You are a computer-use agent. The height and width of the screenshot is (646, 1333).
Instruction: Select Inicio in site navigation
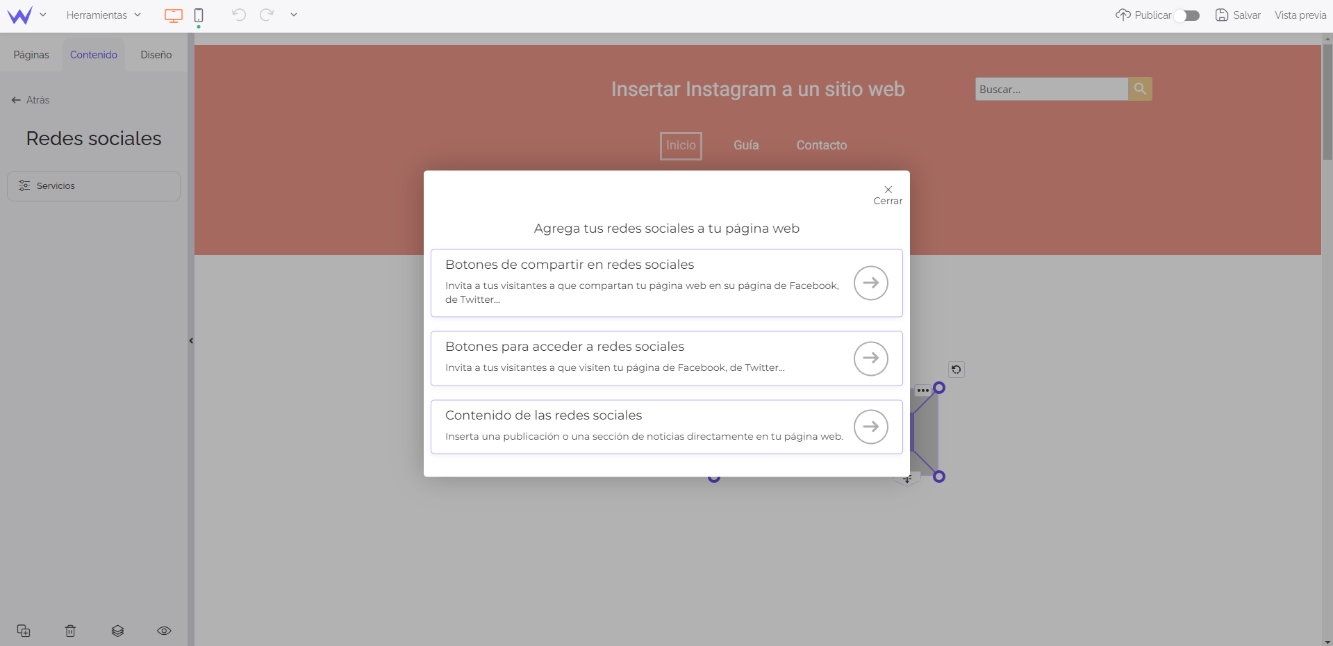(681, 146)
